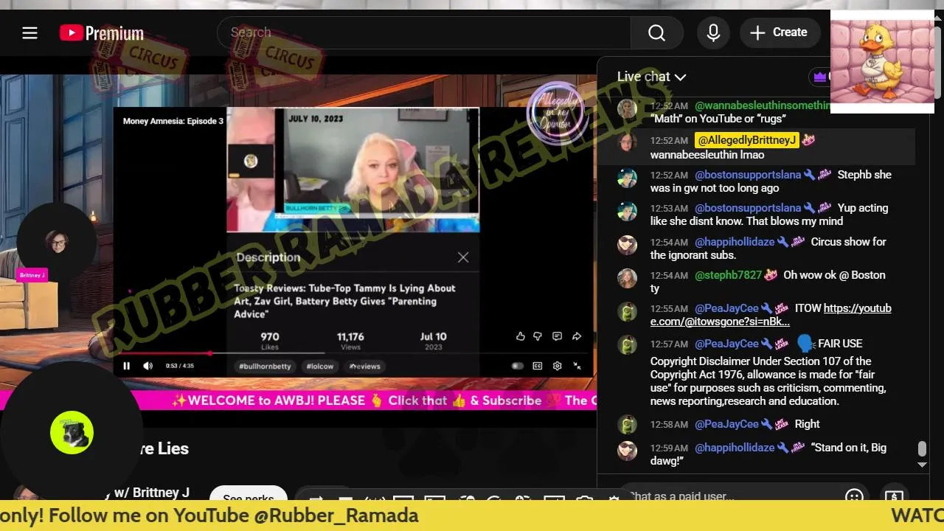Viewport: 944px width, 531px height.
Task: Click the 'Jul 10 2023' date
Action: [x=433, y=340]
